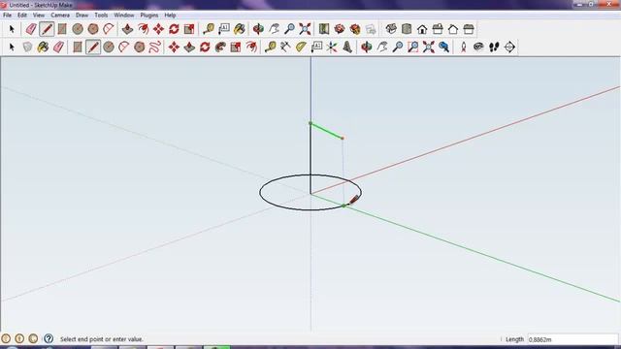Select the Position Camera tool
The width and height of the screenshot is (621, 349).
[x=464, y=48]
